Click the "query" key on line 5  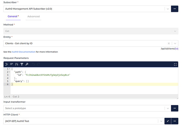coord(19,81)
